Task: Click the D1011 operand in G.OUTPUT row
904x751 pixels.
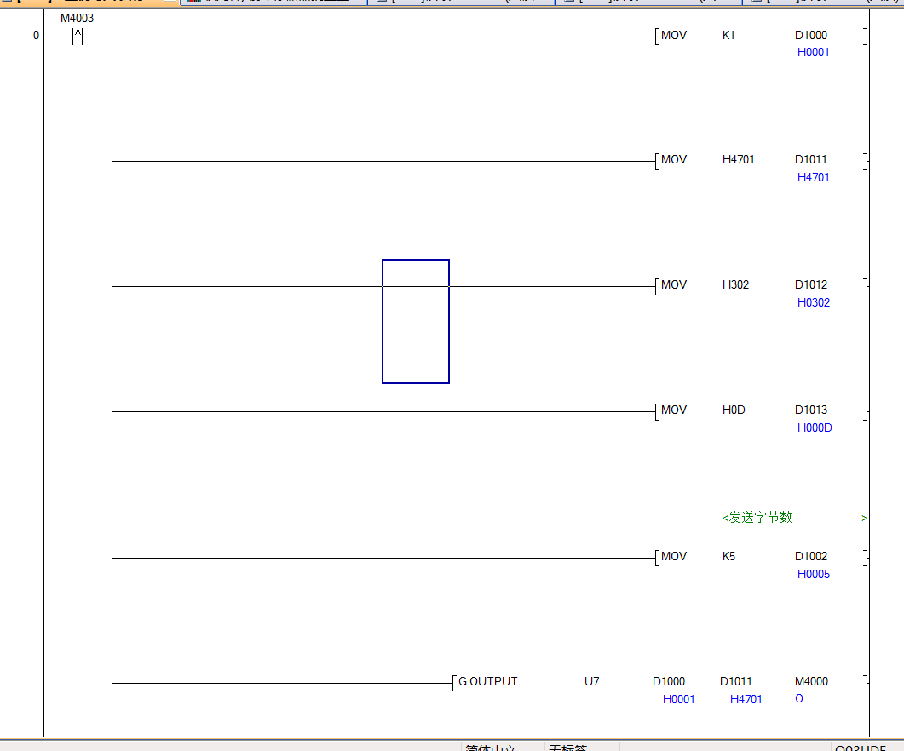Action: coord(735,682)
